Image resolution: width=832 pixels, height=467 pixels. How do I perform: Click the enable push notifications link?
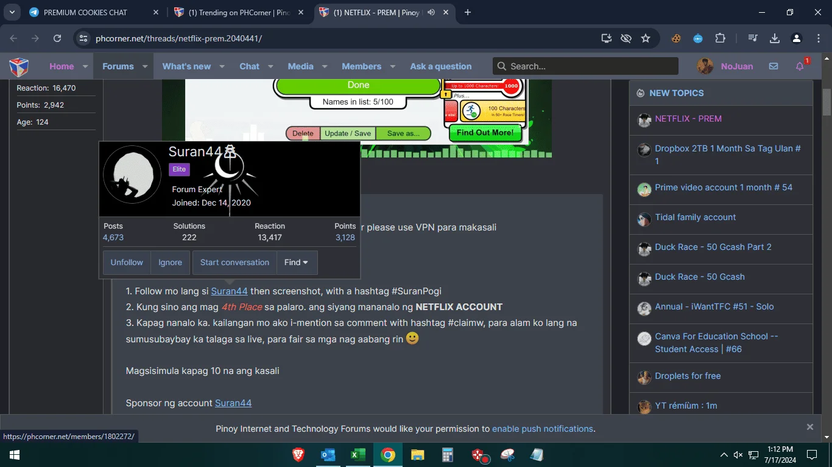(x=543, y=429)
